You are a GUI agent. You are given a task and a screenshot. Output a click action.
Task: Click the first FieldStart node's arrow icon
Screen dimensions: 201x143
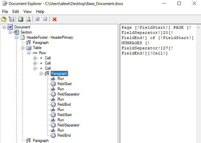tap(53, 84)
